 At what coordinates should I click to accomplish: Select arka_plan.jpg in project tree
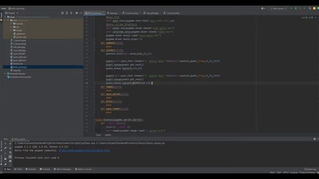18,47
